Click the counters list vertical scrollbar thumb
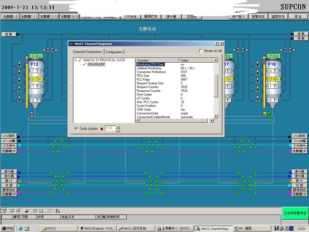The image size is (309, 232). pyautogui.click(x=216, y=86)
